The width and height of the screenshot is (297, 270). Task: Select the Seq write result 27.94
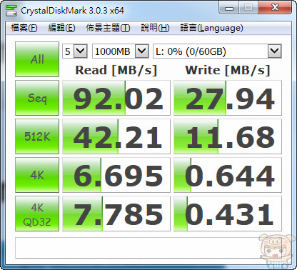coord(228,98)
